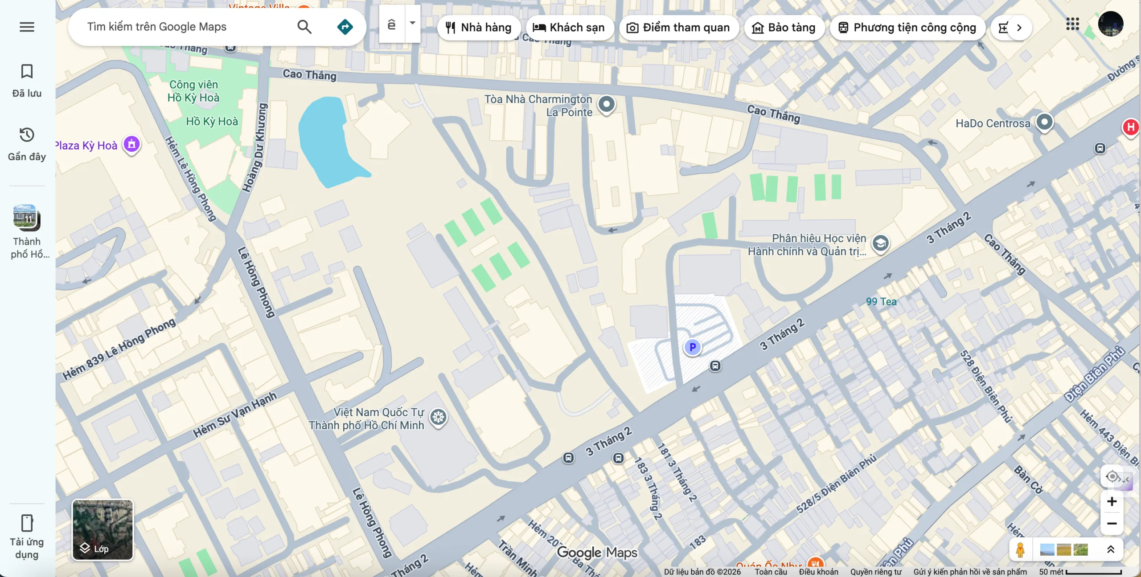Select the Street View Pegman
Image resolution: width=1141 pixels, height=577 pixels.
(x=1020, y=550)
